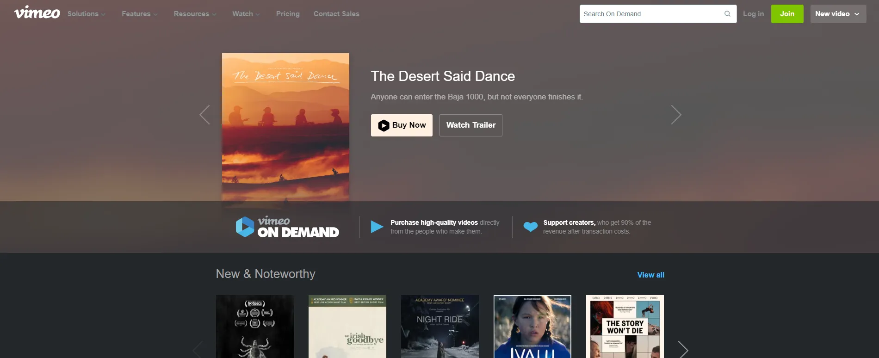Click 'Purchase high-quality videos' text
Screen dimensions: 879x358
click(x=434, y=222)
